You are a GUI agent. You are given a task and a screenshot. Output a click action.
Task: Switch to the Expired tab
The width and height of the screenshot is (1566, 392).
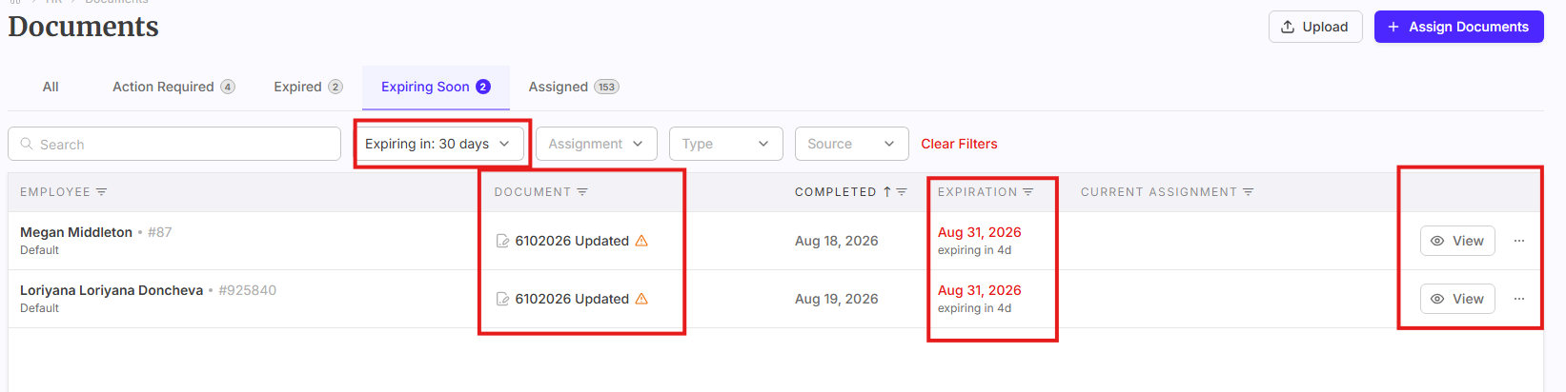[x=308, y=87]
